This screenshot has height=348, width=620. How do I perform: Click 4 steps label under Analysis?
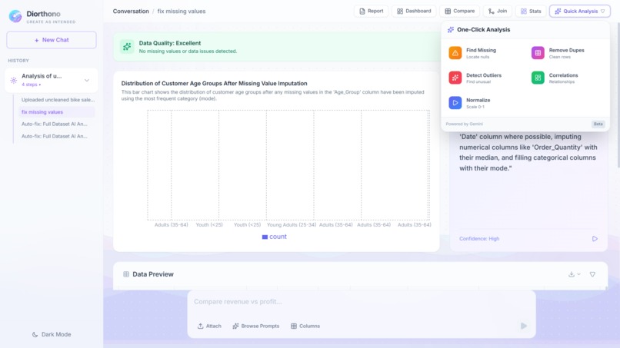click(29, 85)
